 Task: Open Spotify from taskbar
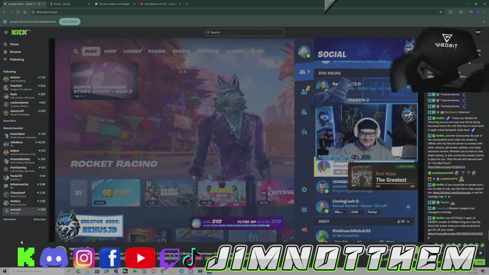click(x=134, y=271)
